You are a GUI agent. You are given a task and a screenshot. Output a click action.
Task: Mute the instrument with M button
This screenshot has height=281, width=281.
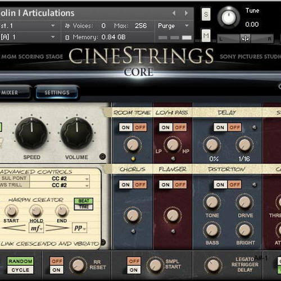pyautogui.click(x=206, y=35)
